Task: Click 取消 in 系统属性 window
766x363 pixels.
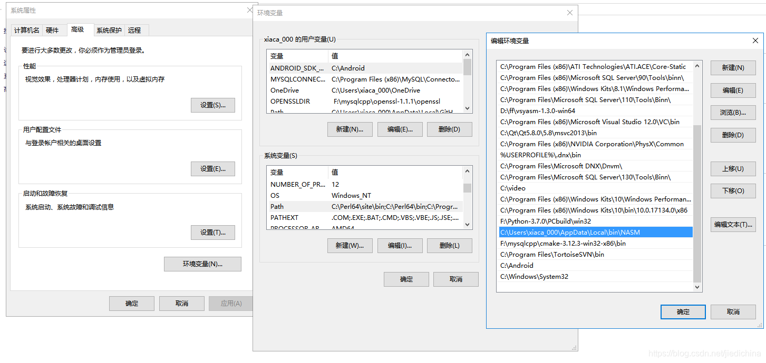Action: click(x=182, y=304)
